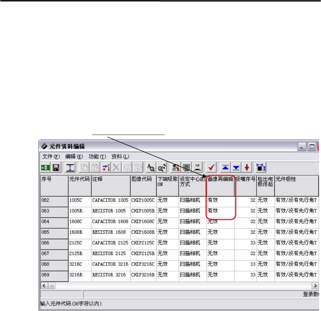Select row header 063
The image size is (321, 311).
(x=54, y=212)
